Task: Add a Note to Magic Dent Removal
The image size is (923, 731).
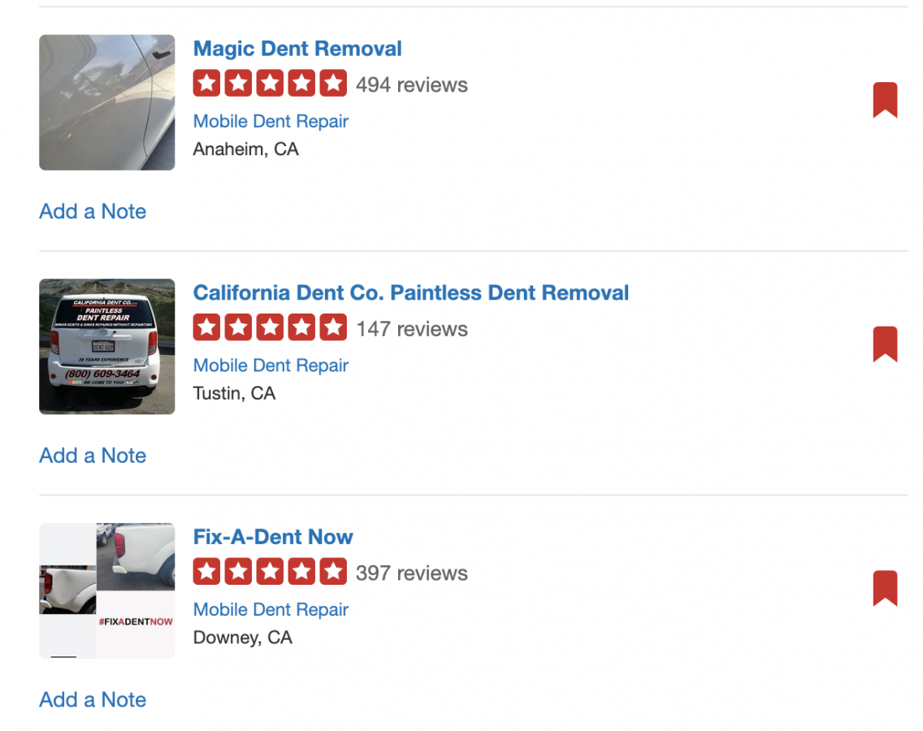Action: [x=93, y=211]
